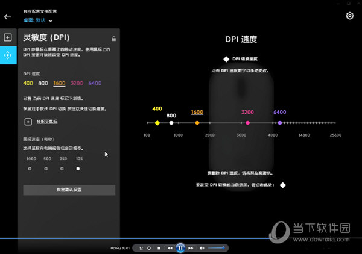This screenshot has width=362, height=254.
Task: Click the DPI 速度 heading above the mouse
Action: click(241, 39)
